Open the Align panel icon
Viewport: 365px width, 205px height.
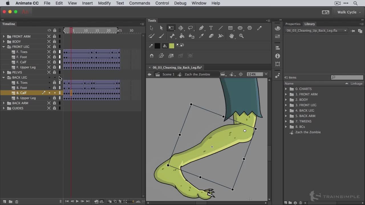point(278,48)
